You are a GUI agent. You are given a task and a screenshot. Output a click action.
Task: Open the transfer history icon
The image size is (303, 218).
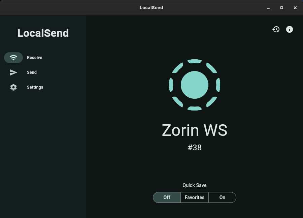point(276,29)
